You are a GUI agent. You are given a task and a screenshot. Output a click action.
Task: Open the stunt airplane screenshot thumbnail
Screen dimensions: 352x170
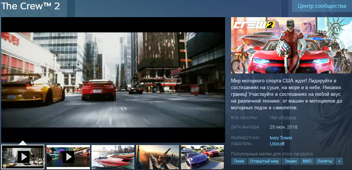[x=158, y=157]
